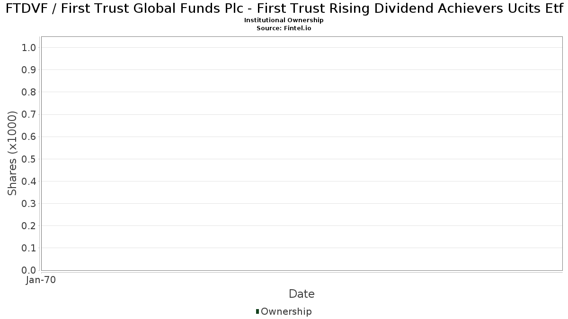
Task: Select the 0.8 y-axis tick label
Action: [x=29, y=92]
